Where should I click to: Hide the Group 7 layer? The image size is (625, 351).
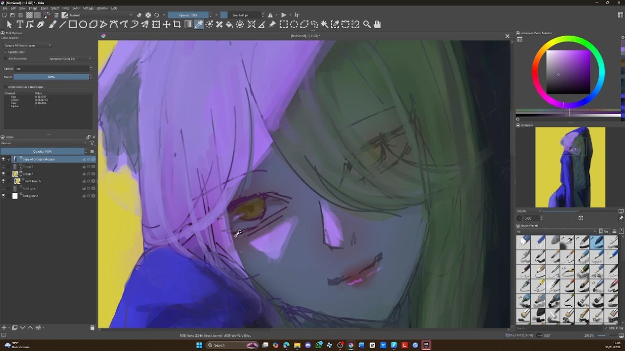point(3,174)
